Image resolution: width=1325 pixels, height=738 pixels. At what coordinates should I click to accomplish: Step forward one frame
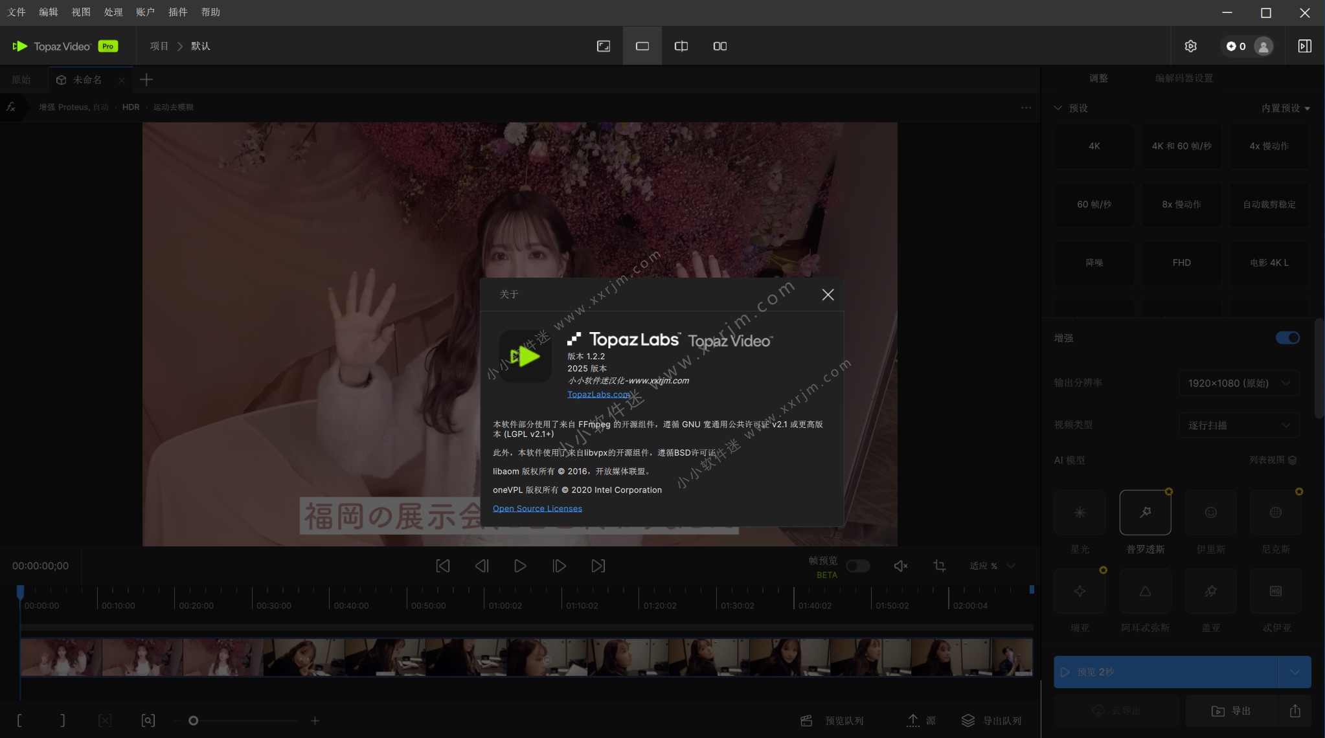(559, 566)
